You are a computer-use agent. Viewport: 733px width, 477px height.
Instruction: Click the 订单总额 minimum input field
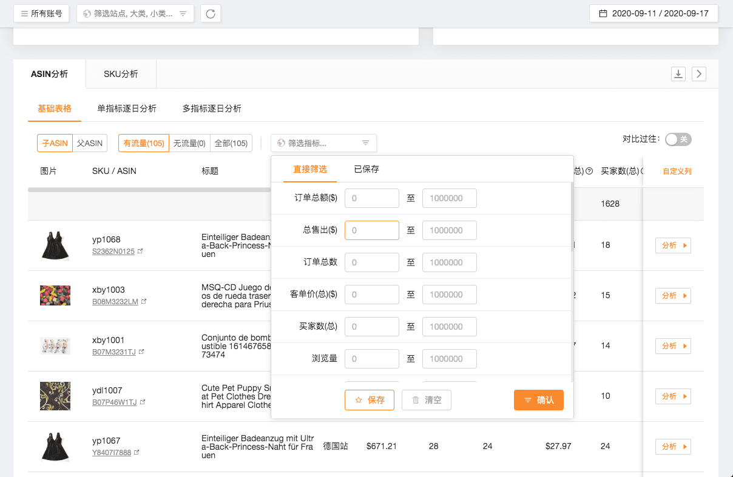(371, 198)
